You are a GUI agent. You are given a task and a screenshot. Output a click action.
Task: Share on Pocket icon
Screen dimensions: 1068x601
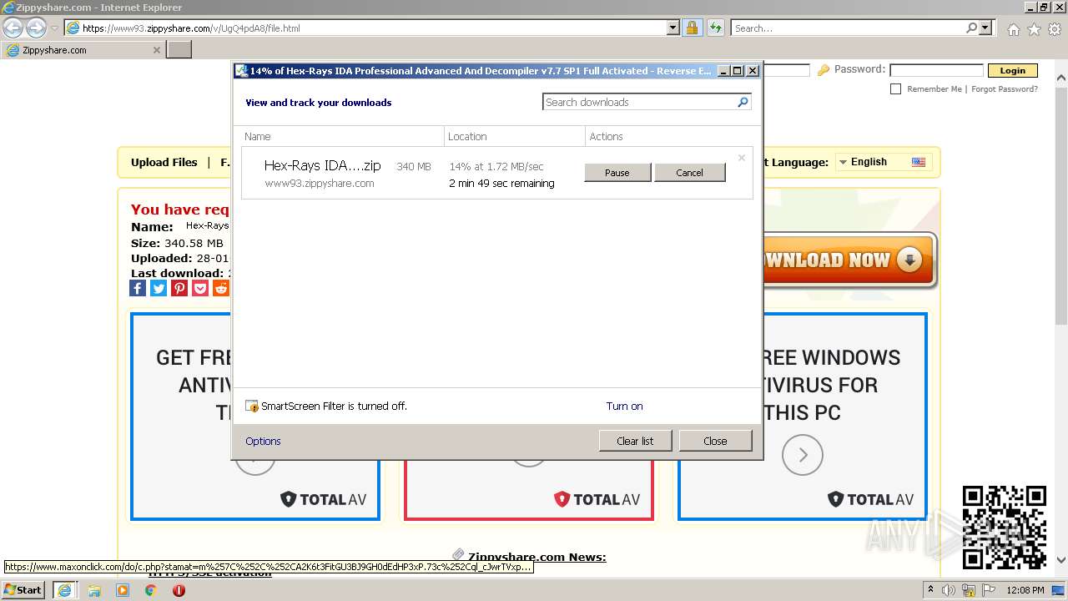pyautogui.click(x=200, y=288)
